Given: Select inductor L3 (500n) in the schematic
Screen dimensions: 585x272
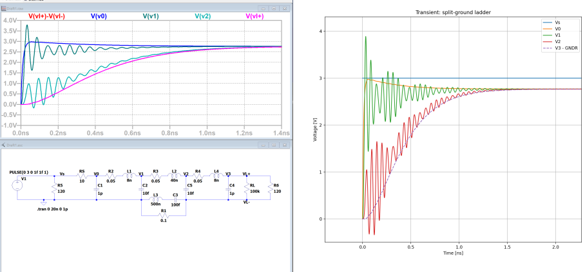Looking at the screenshot, I should coord(156,199).
